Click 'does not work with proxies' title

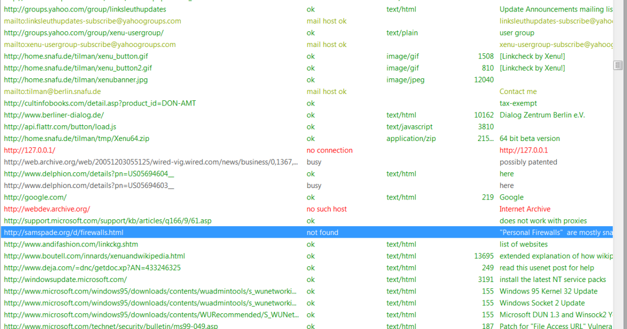tap(543, 221)
